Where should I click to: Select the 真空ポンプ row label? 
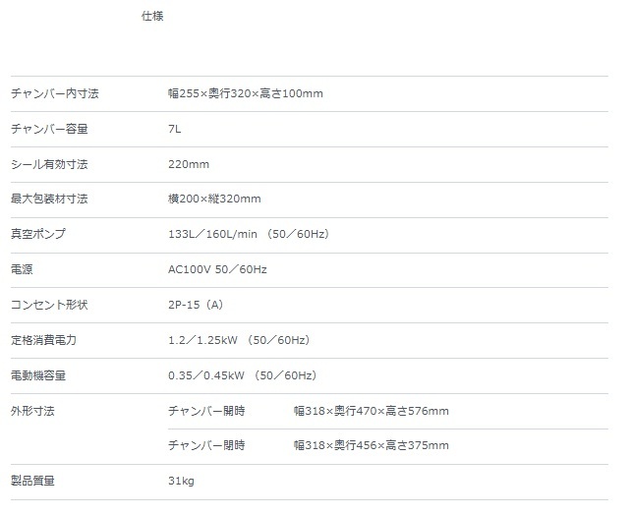coord(37,234)
